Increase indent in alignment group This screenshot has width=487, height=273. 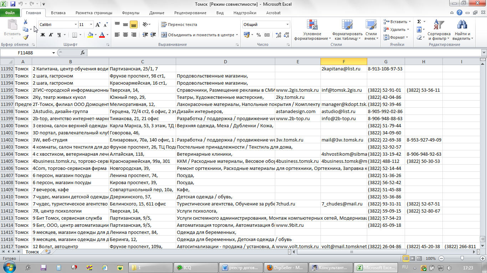pos(153,35)
